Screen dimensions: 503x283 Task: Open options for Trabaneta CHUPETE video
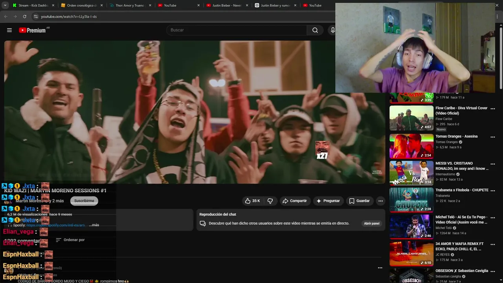493,191
